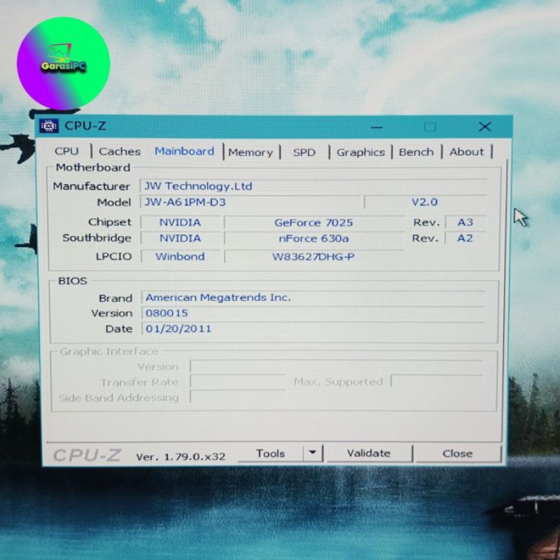Click southbridge revision A2 value
Viewport: 560px width, 560px height.
pyautogui.click(x=465, y=238)
